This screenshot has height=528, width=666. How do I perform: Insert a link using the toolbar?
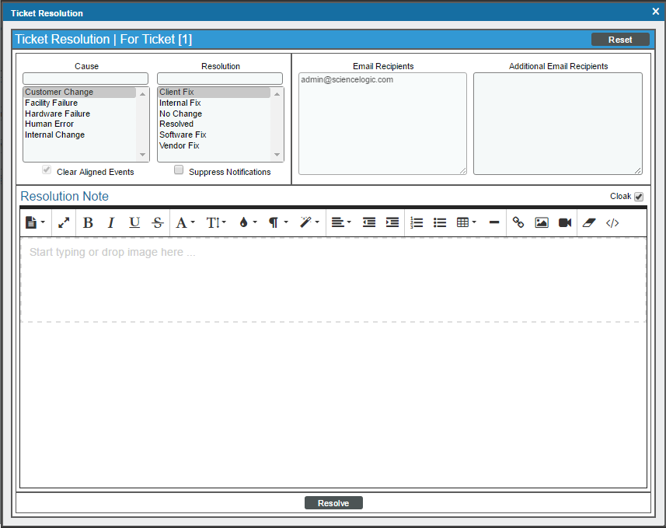(x=518, y=222)
